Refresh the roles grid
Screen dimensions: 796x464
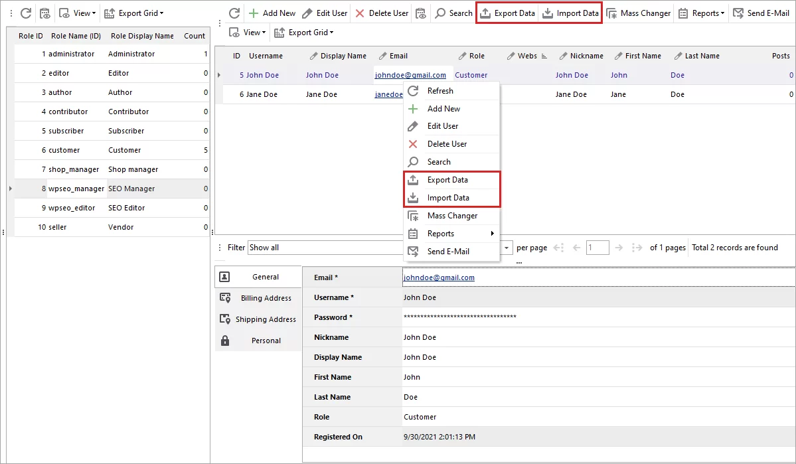pos(25,13)
